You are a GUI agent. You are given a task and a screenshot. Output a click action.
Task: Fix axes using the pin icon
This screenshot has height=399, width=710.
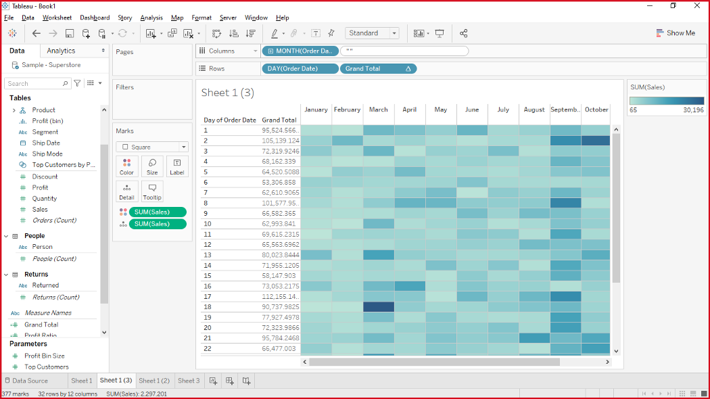(331, 33)
